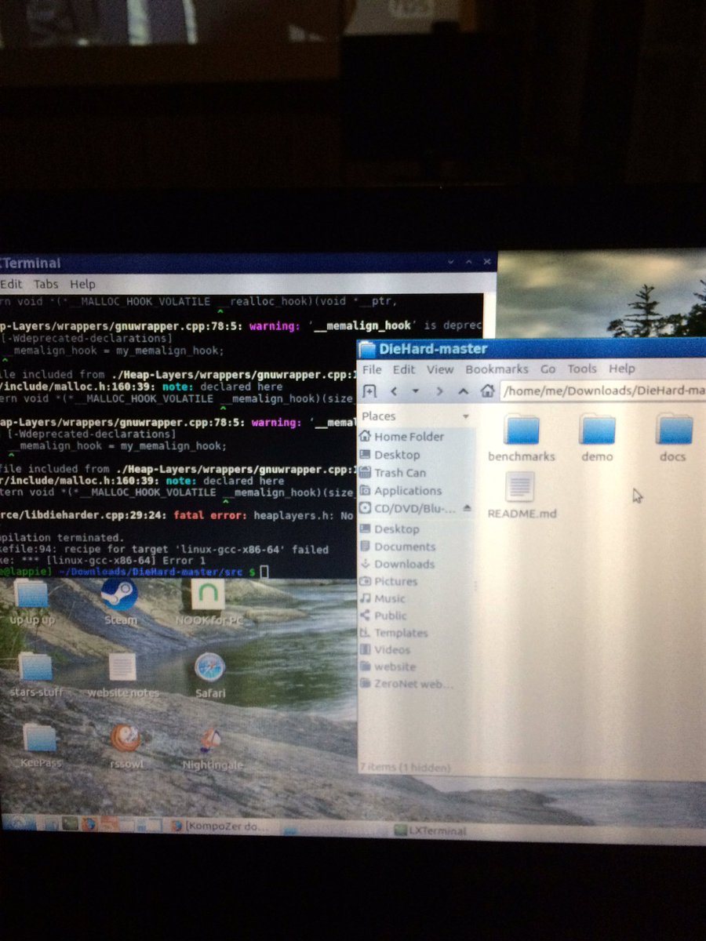The image size is (706, 941).
Task: Open the Places side pane dropdown
Action: (466, 416)
